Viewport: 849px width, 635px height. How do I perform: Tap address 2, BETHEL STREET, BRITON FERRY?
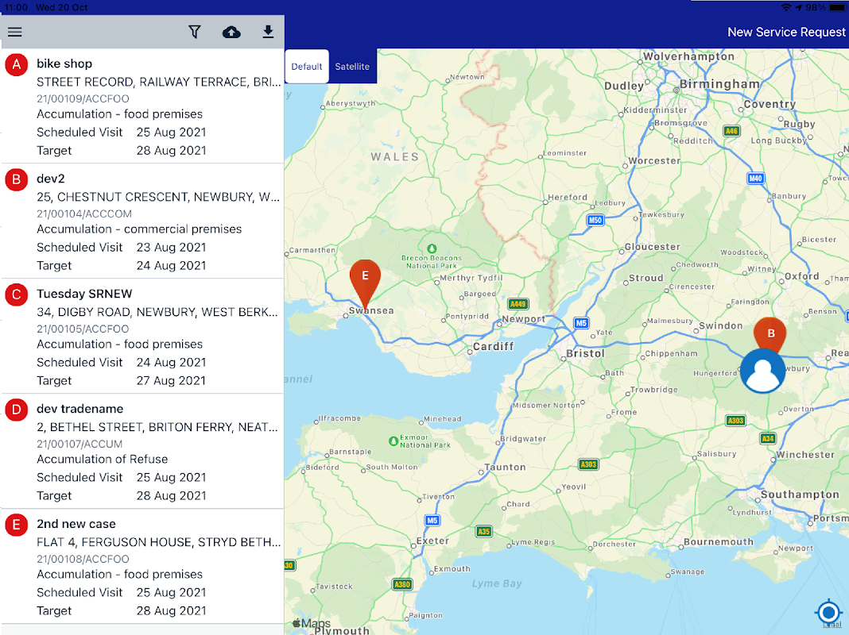157,428
